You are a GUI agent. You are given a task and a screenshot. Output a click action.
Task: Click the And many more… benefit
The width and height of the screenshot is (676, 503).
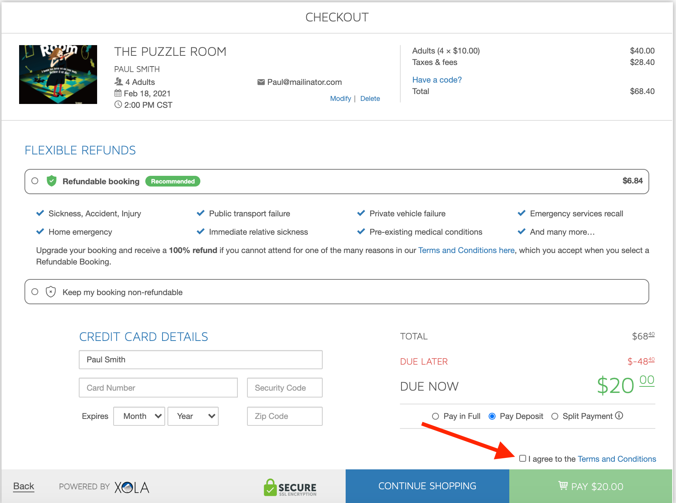562,232
